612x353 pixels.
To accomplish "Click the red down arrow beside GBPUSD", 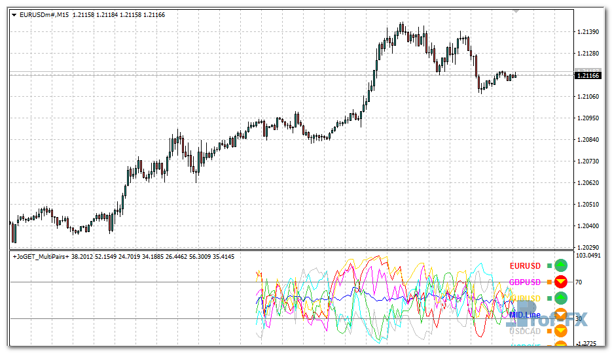I will pos(560,282).
